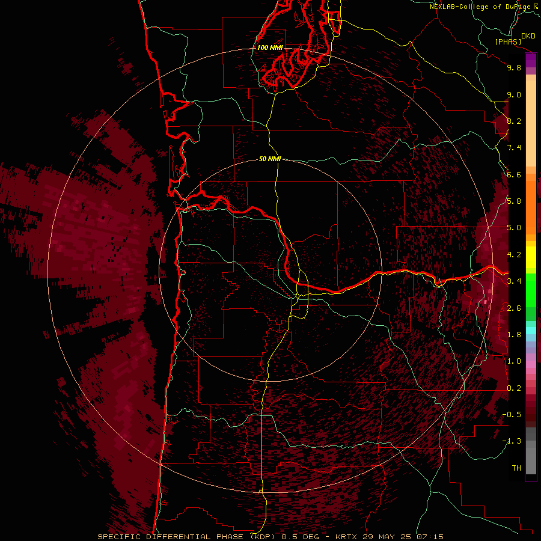The image size is (541, 541).
Task: Click the -0.5 legend value
Action: tap(512, 415)
